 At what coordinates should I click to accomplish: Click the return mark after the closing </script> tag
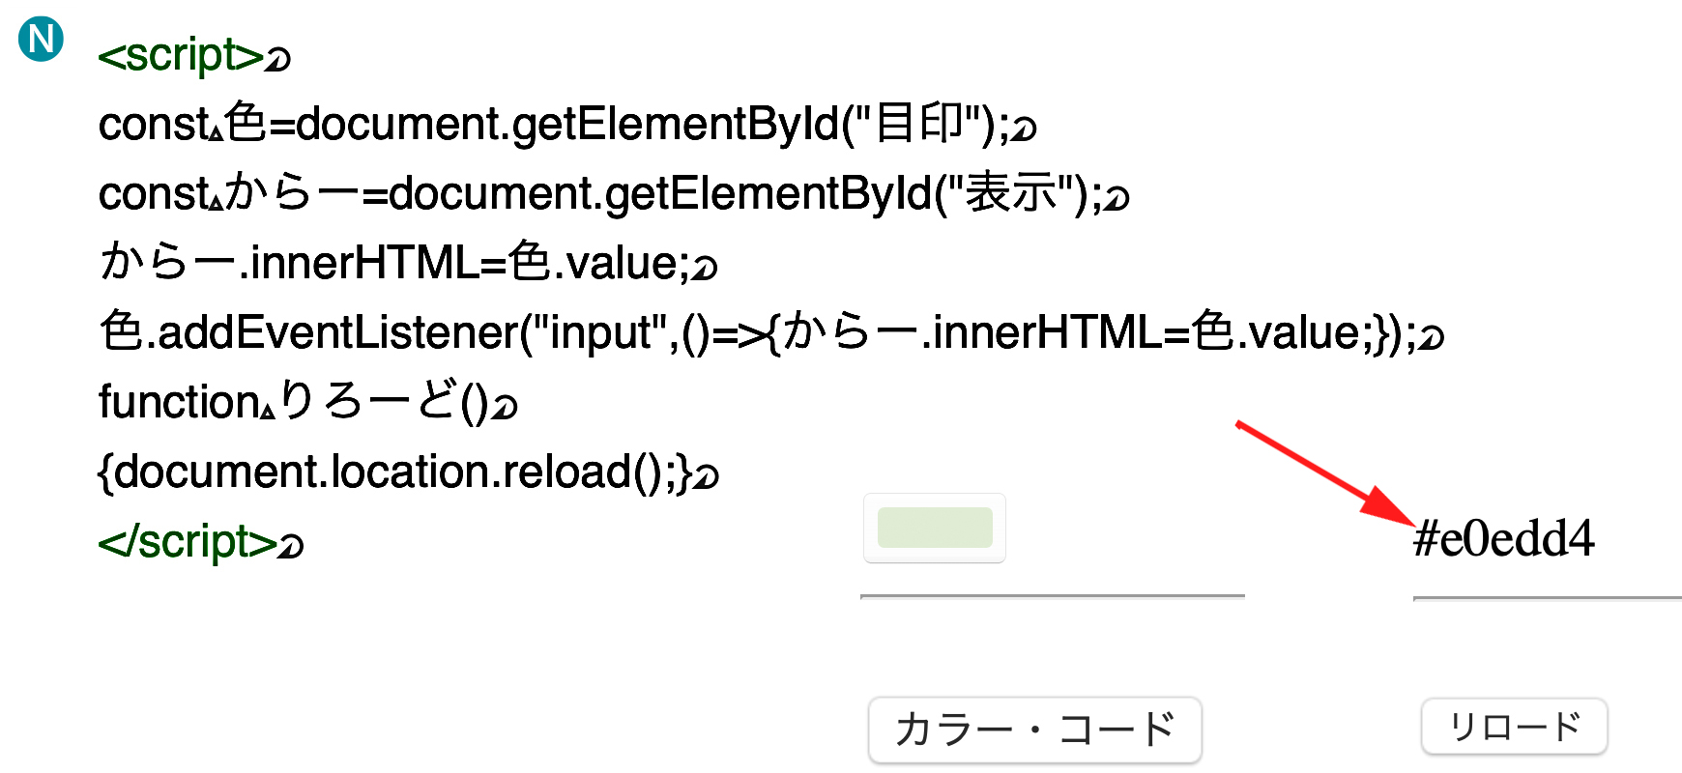291,548
